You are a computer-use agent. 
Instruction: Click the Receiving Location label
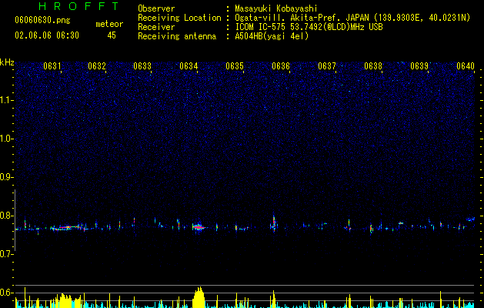[179, 18]
